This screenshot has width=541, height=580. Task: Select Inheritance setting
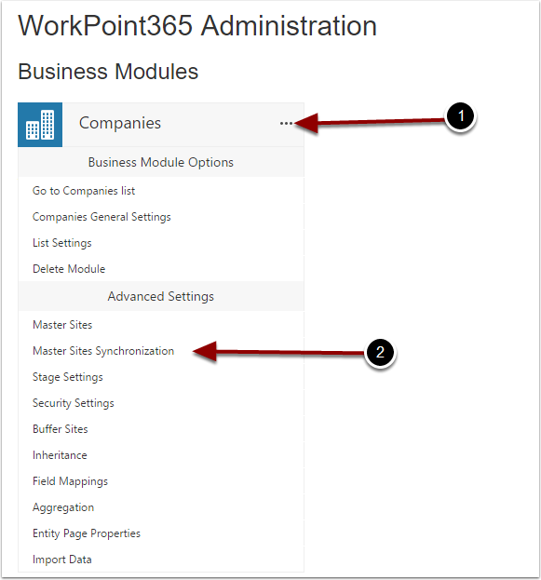coord(60,455)
